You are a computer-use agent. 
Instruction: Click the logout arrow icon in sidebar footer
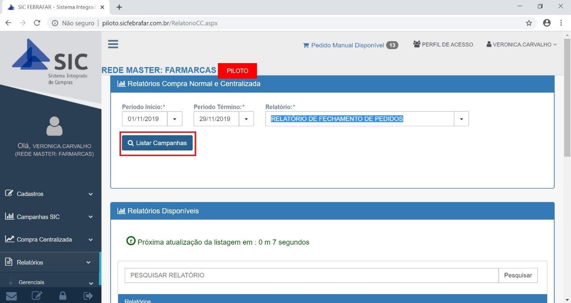pos(88,296)
